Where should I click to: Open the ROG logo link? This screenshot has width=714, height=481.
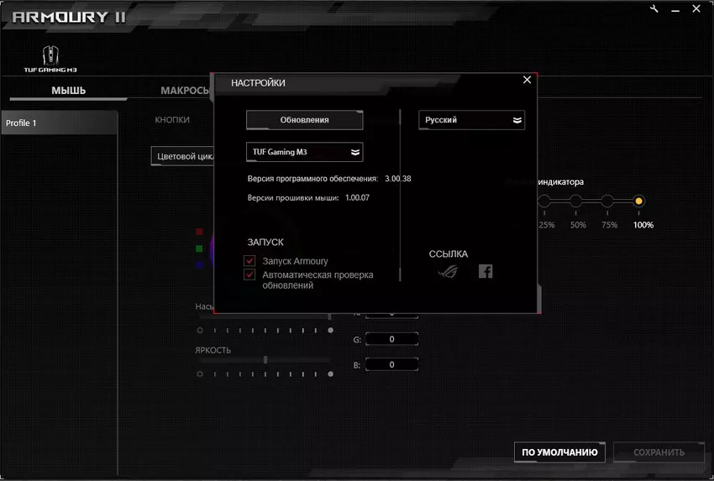coord(449,271)
